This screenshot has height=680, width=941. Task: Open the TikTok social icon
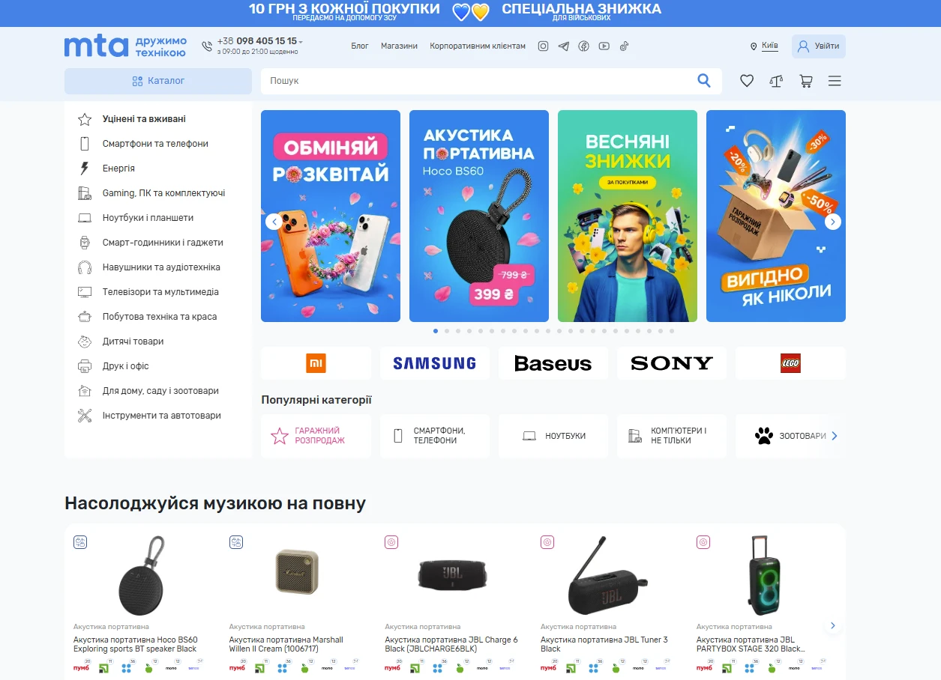[624, 46]
